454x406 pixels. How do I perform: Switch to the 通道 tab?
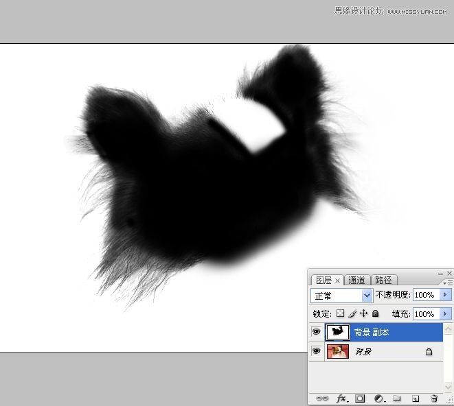tap(356, 280)
